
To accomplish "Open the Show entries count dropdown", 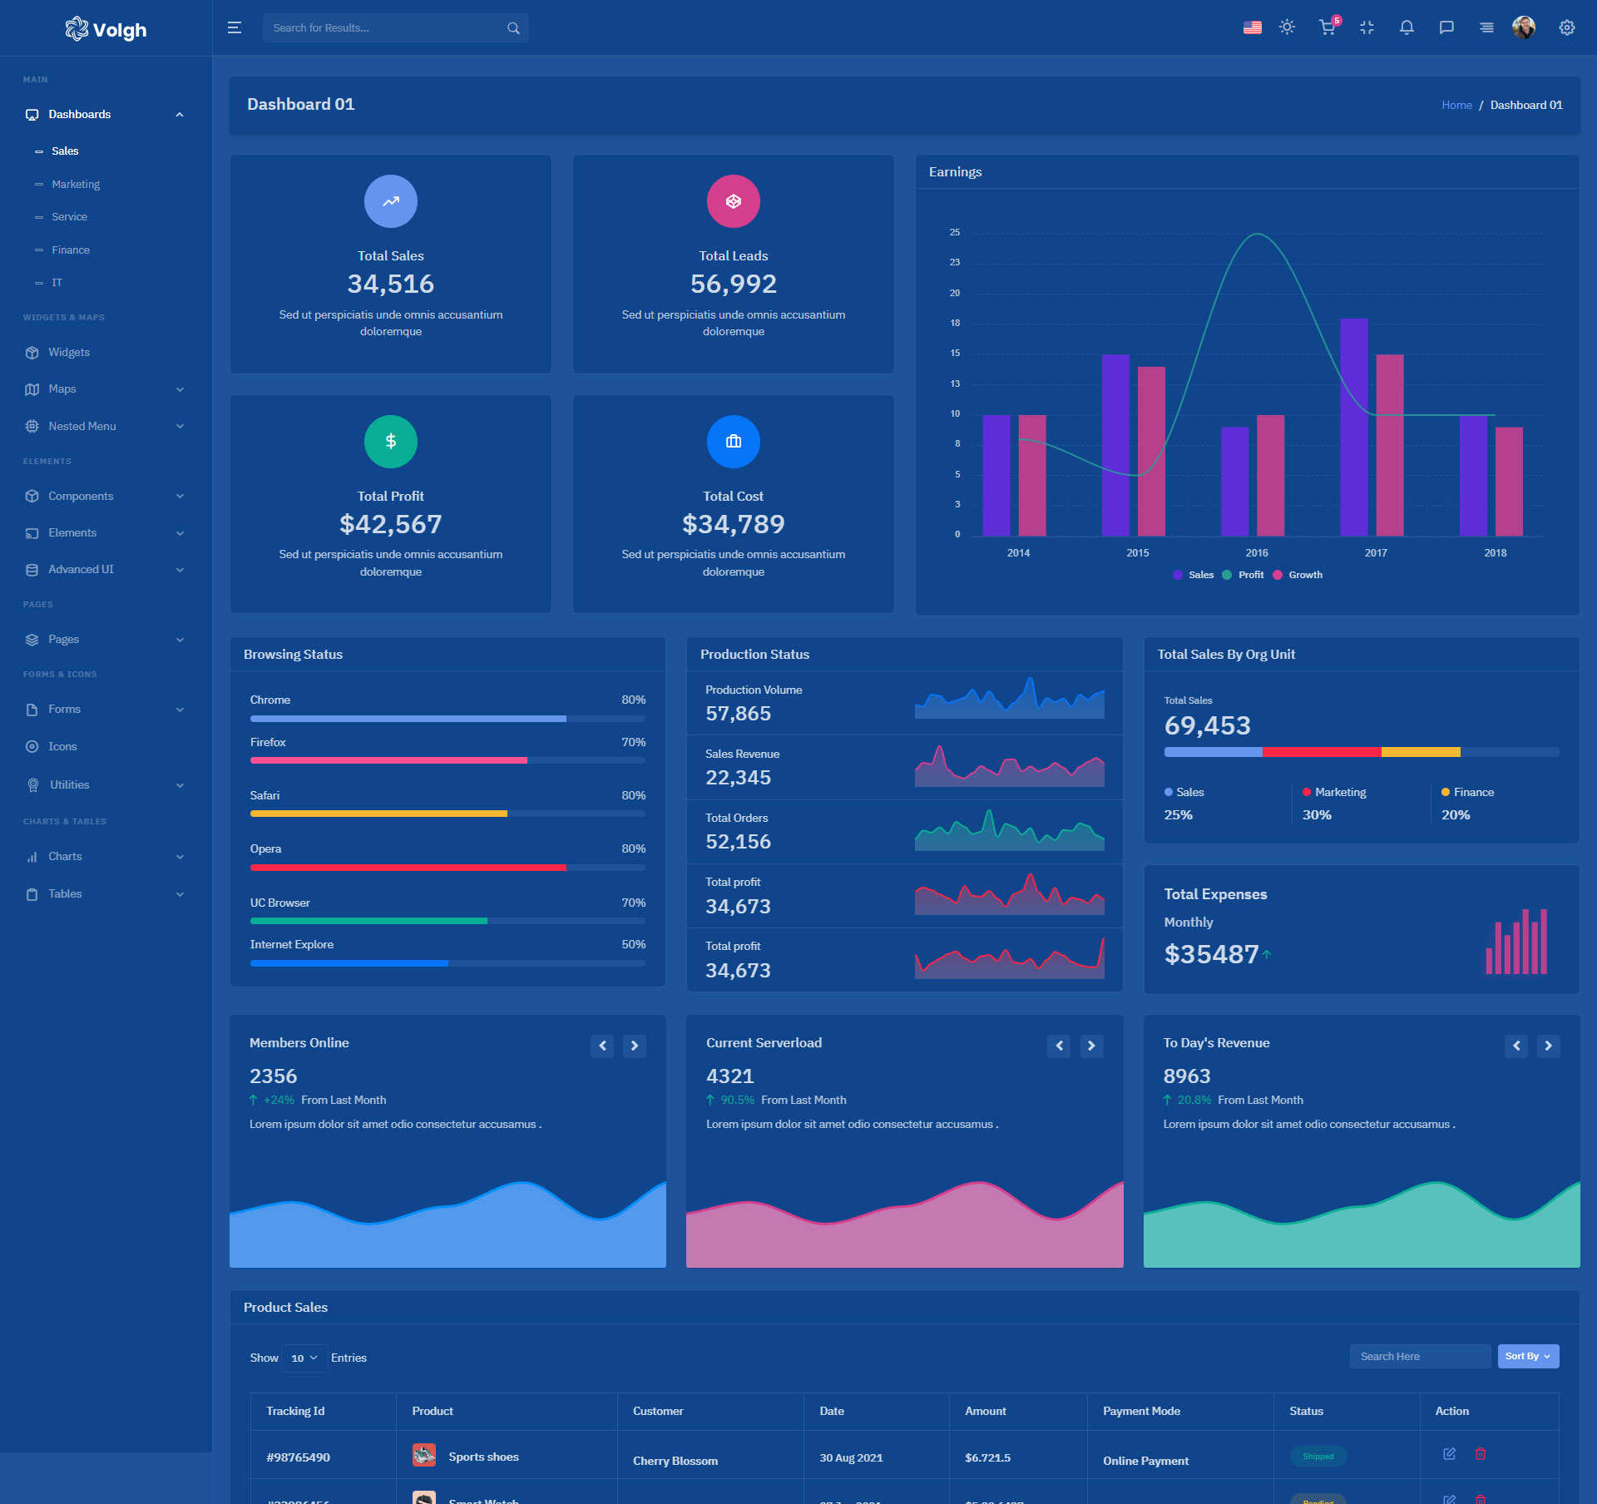I will point(304,1358).
